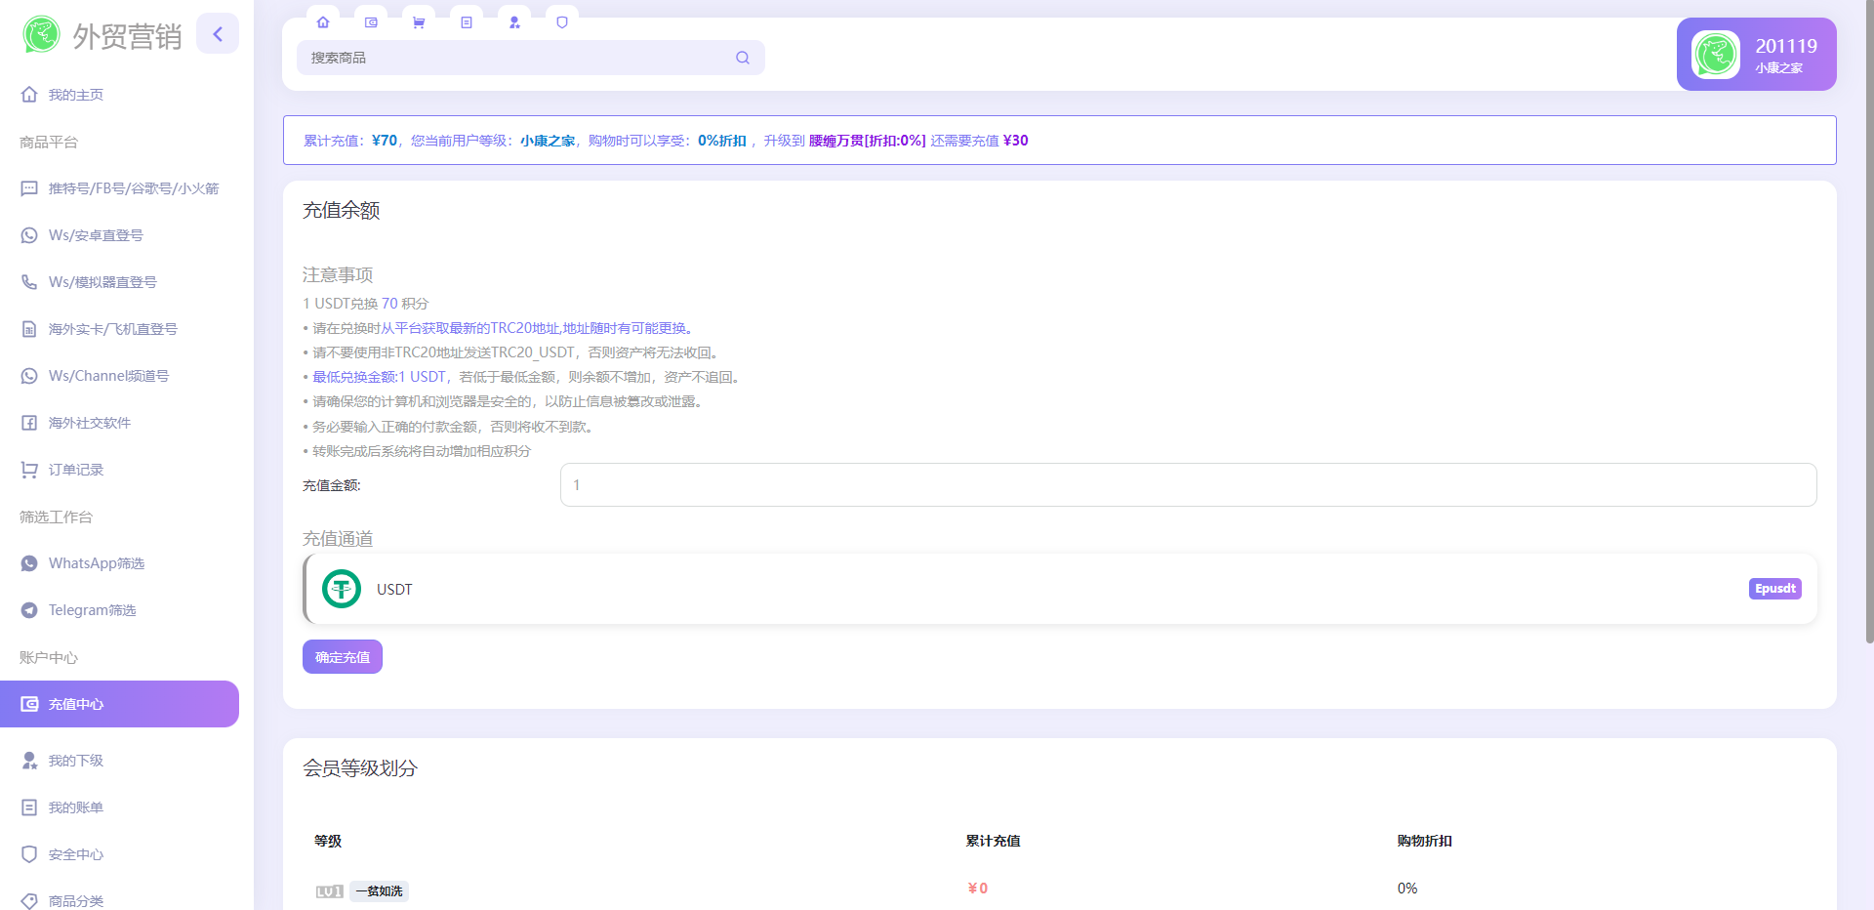Open the member badge icon in top navigation
1874x910 pixels.
point(514,21)
